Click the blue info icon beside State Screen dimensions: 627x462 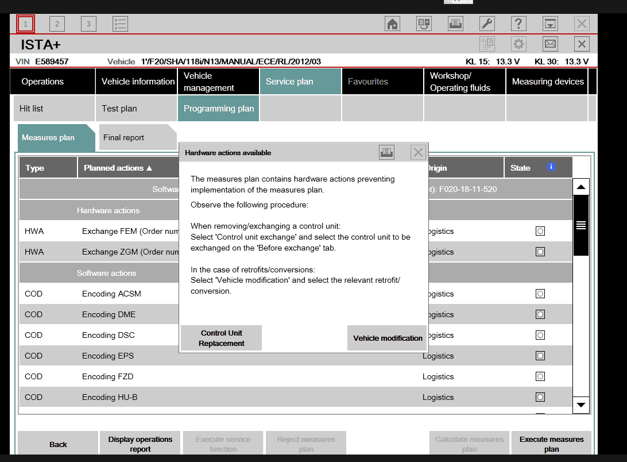[x=551, y=167]
